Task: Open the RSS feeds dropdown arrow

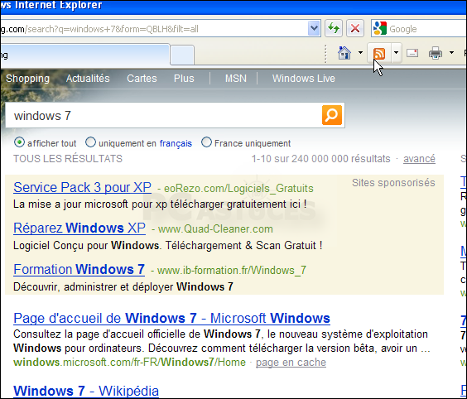Action: (396, 53)
